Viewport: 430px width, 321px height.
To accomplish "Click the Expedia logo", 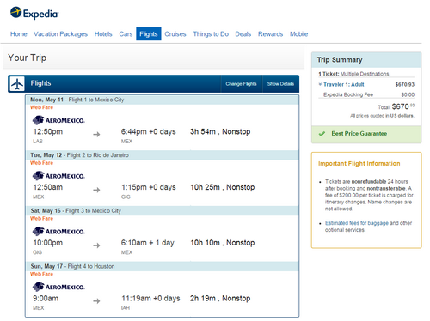I will (34, 13).
